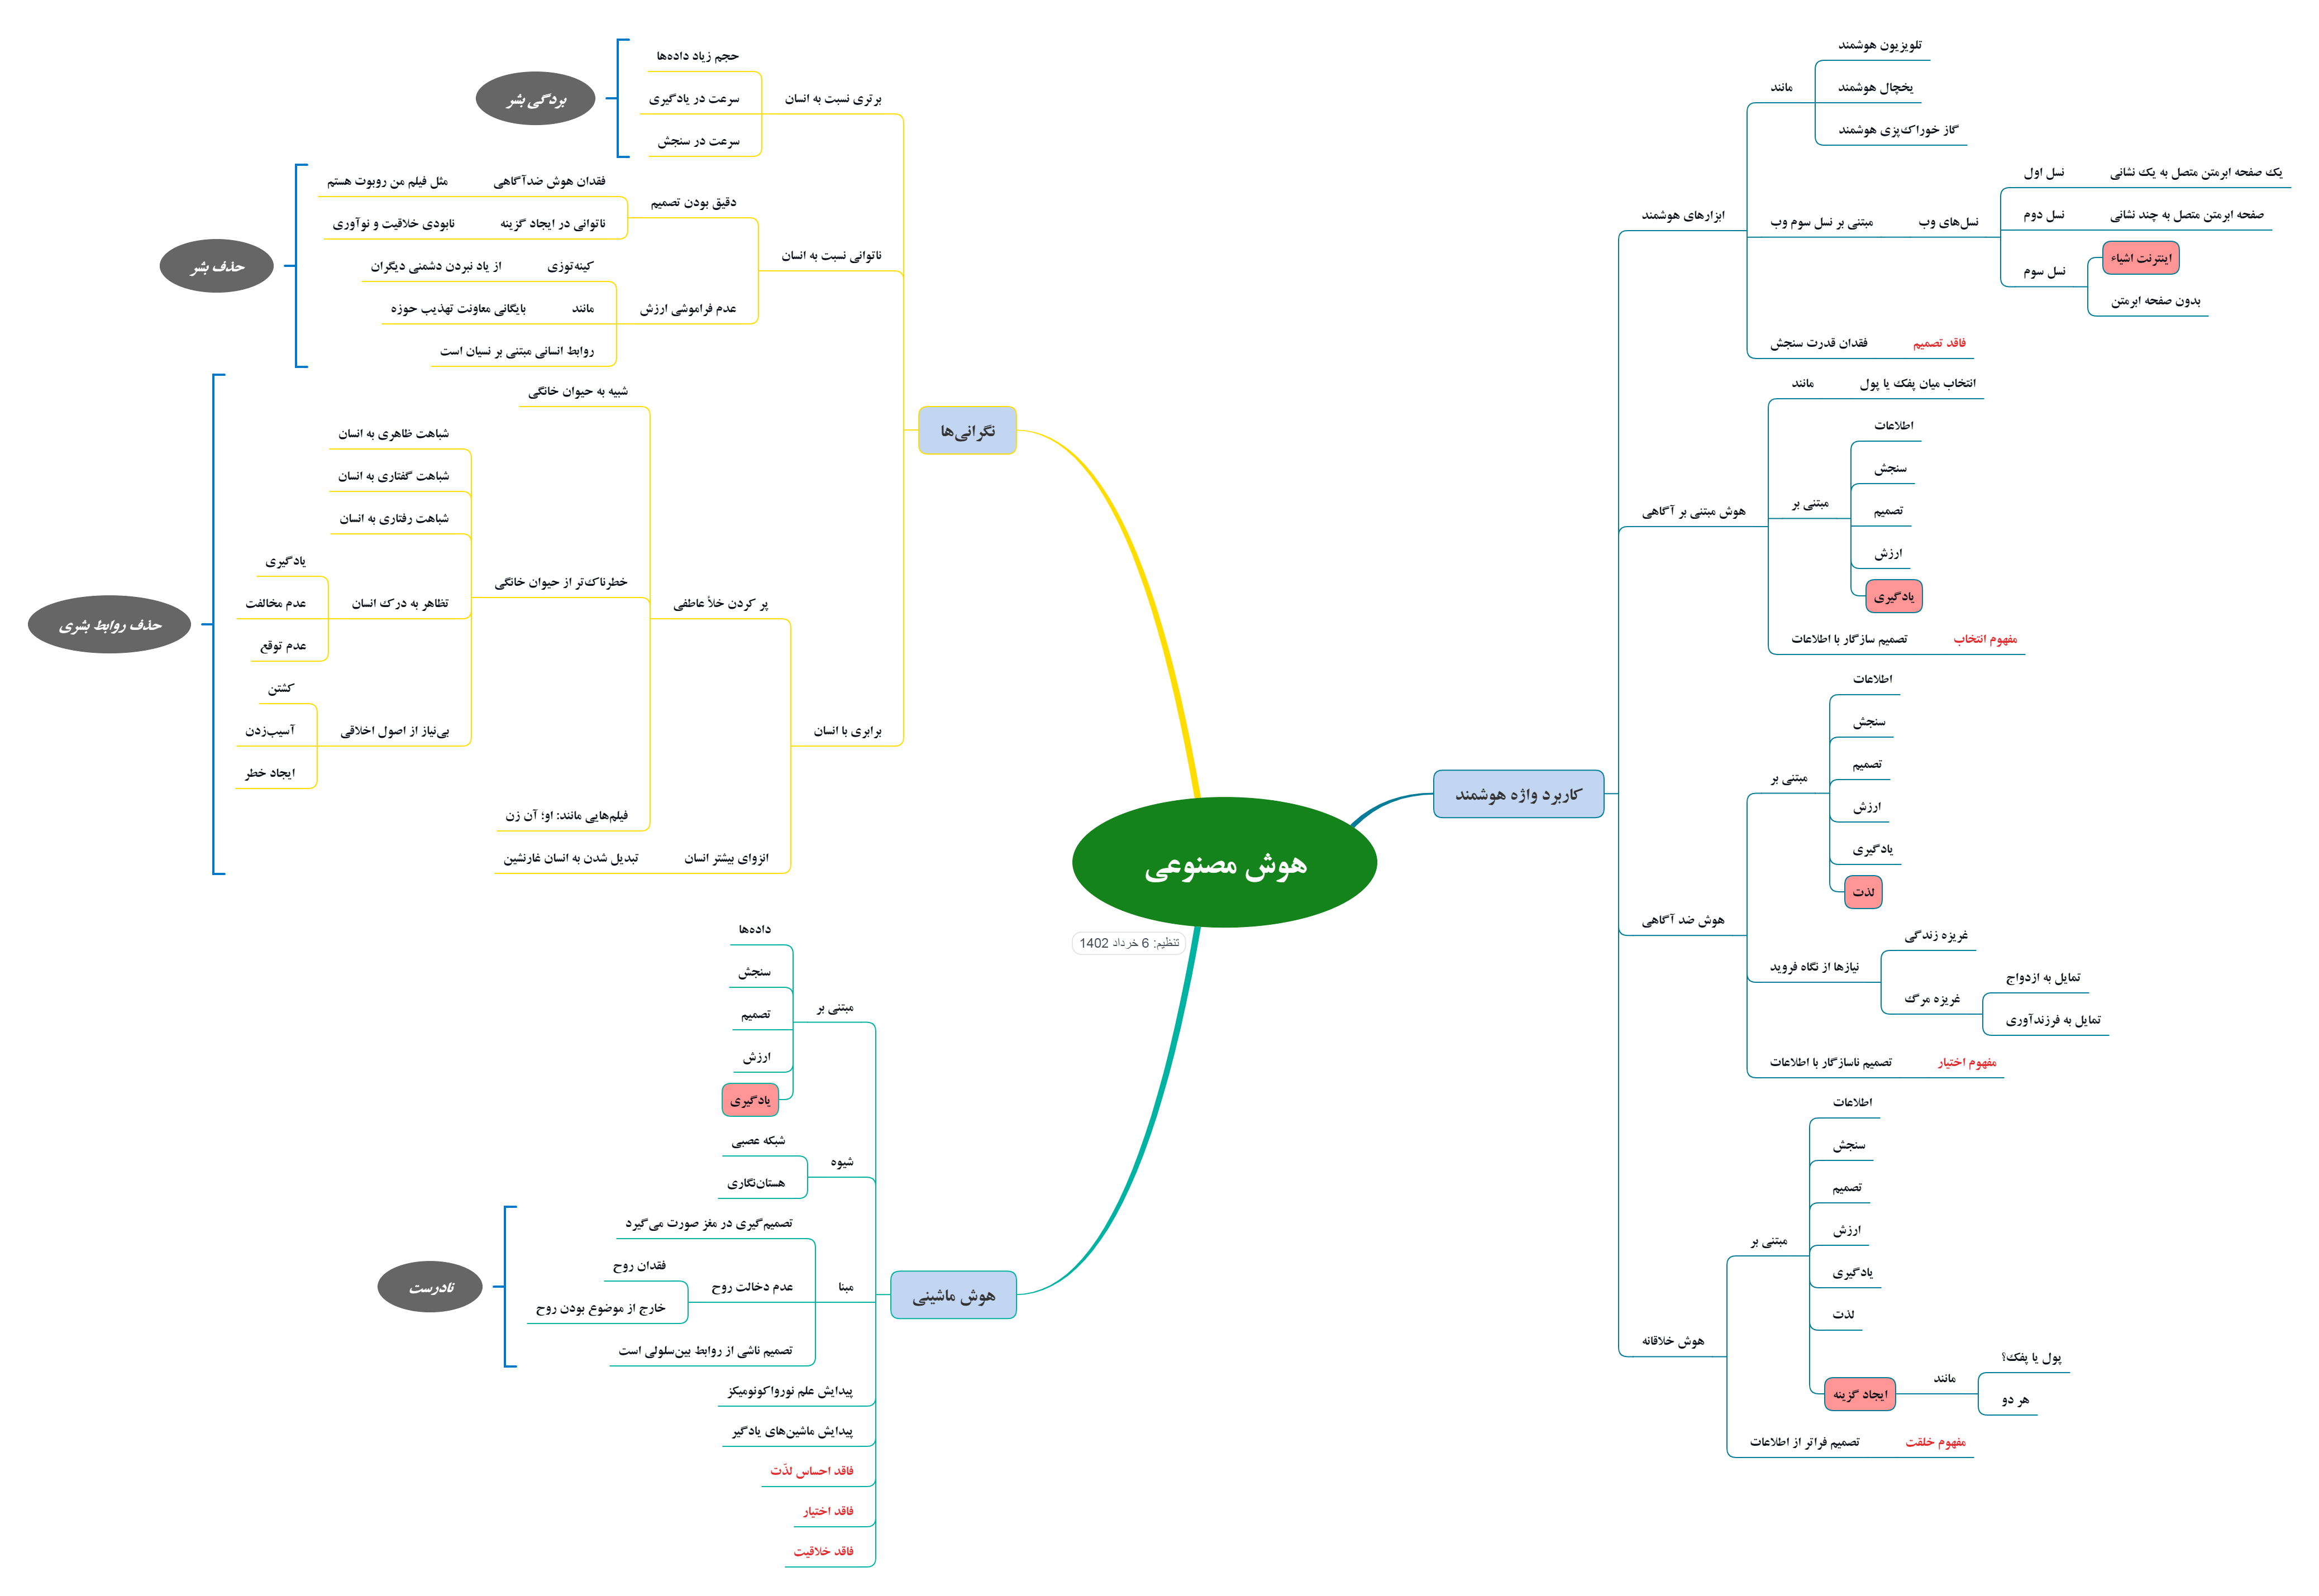Select the node "بدون صفحه ایرمتن"

2155,301
